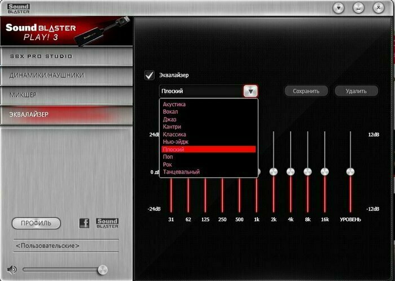This screenshot has width=395, height=281.
Task: Toggle the Эквалайзер checkbox
Action: [x=150, y=75]
